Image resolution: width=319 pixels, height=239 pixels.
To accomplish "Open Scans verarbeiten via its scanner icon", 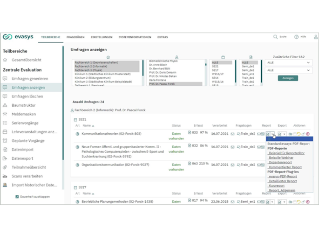I will point(5,176).
